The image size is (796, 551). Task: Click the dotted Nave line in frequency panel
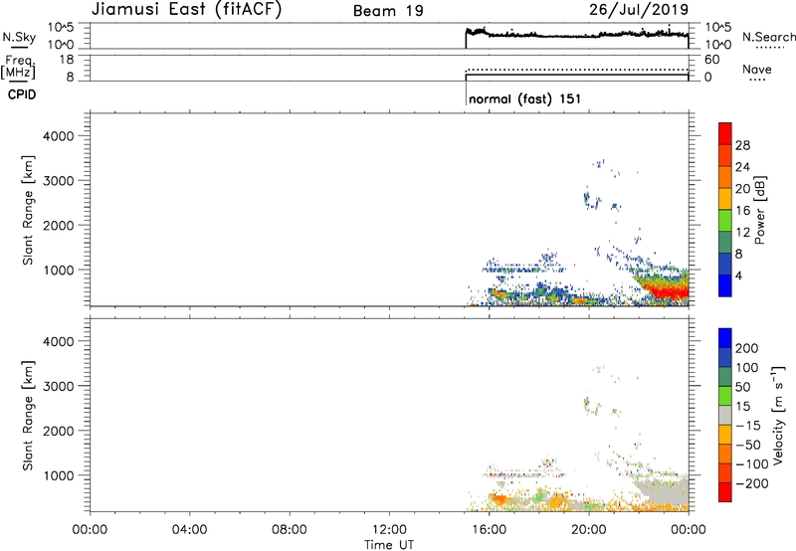577,70
